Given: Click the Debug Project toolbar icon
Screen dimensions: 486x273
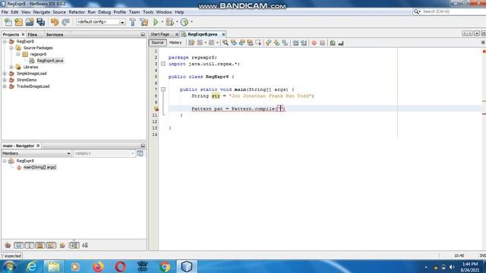Looking at the screenshot, I should tap(169, 22).
